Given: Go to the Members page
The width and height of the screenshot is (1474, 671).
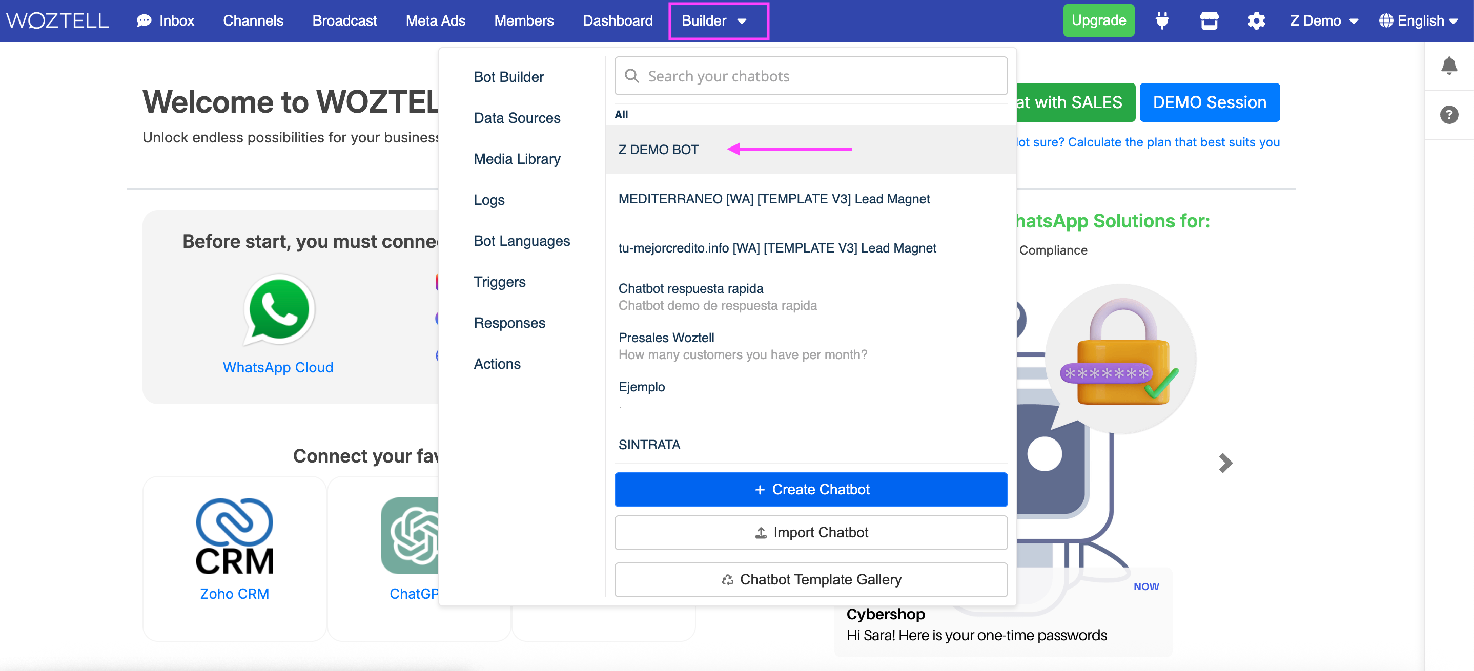Looking at the screenshot, I should pos(524,21).
